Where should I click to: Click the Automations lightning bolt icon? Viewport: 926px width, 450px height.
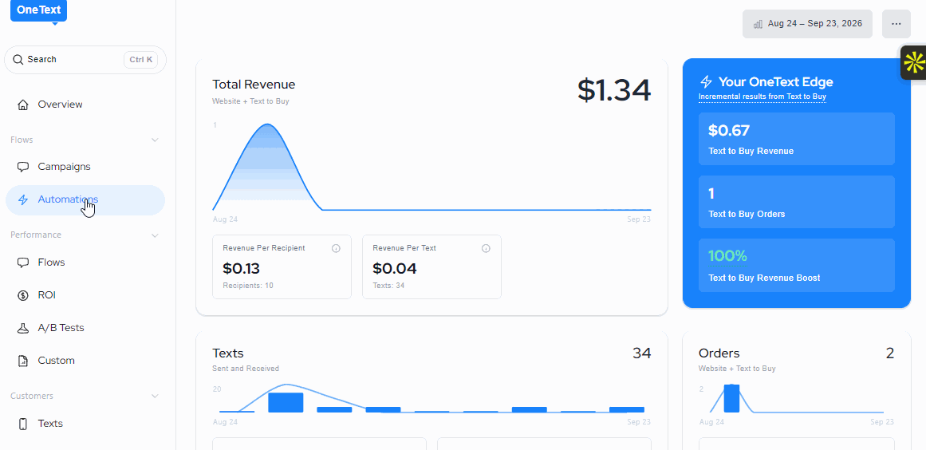(x=23, y=200)
